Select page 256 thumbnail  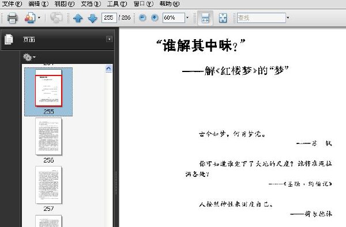[x=48, y=137]
